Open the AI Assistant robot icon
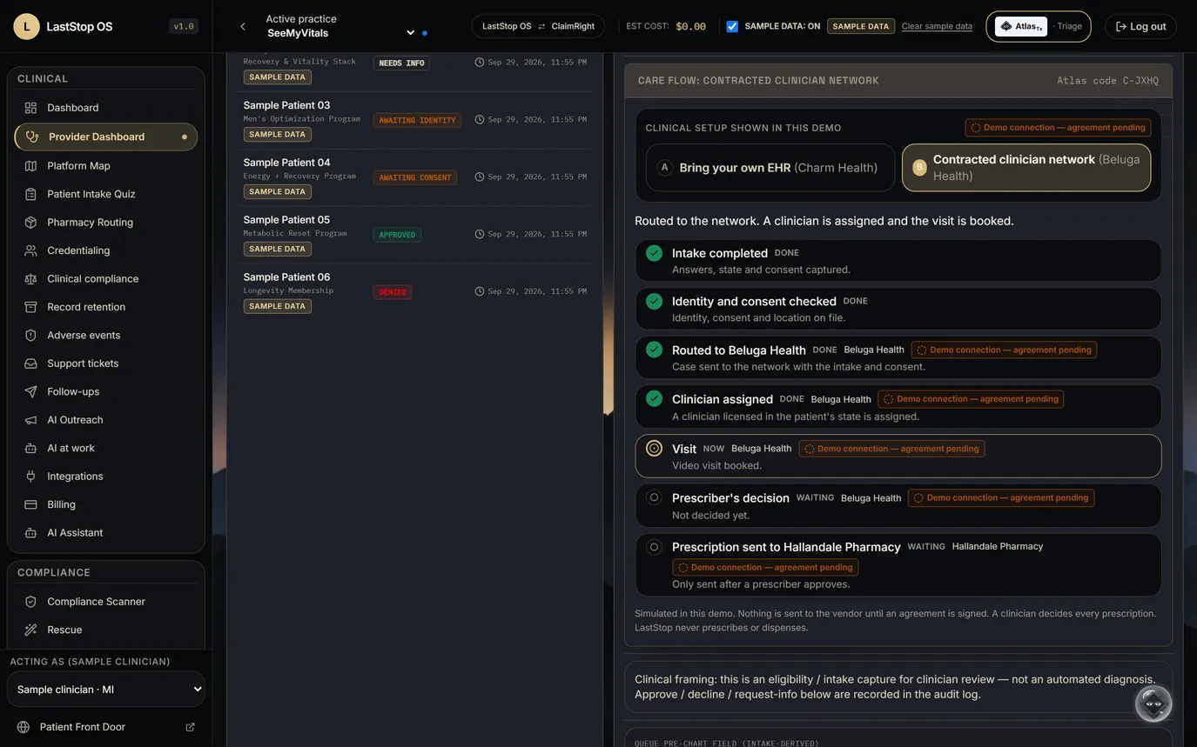 tap(30, 533)
